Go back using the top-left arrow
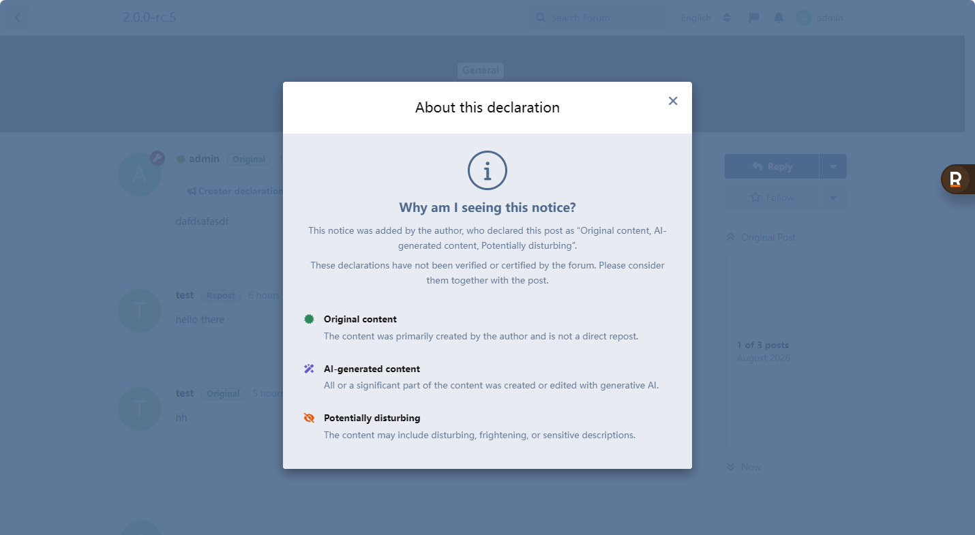The height and width of the screenshot is (535, 975). pyautogui.click(x=18, y=18)
